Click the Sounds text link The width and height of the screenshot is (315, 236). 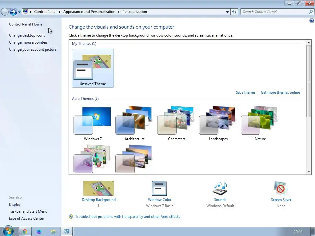pos(220,200)
